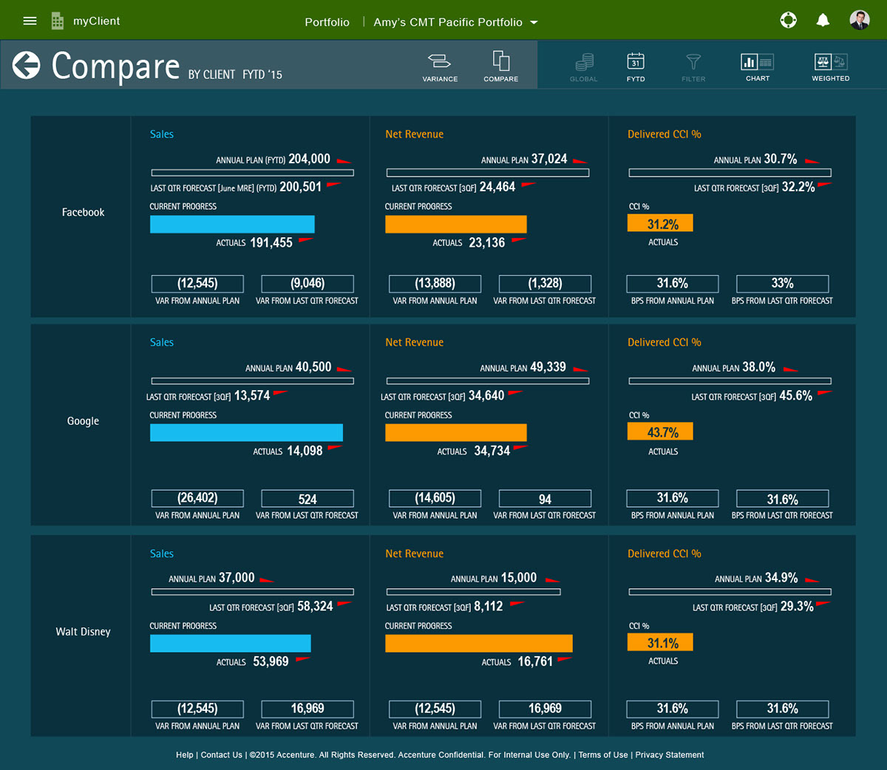Click the flag beside Google Sales 40,500
887x770 pixels.
344,369
